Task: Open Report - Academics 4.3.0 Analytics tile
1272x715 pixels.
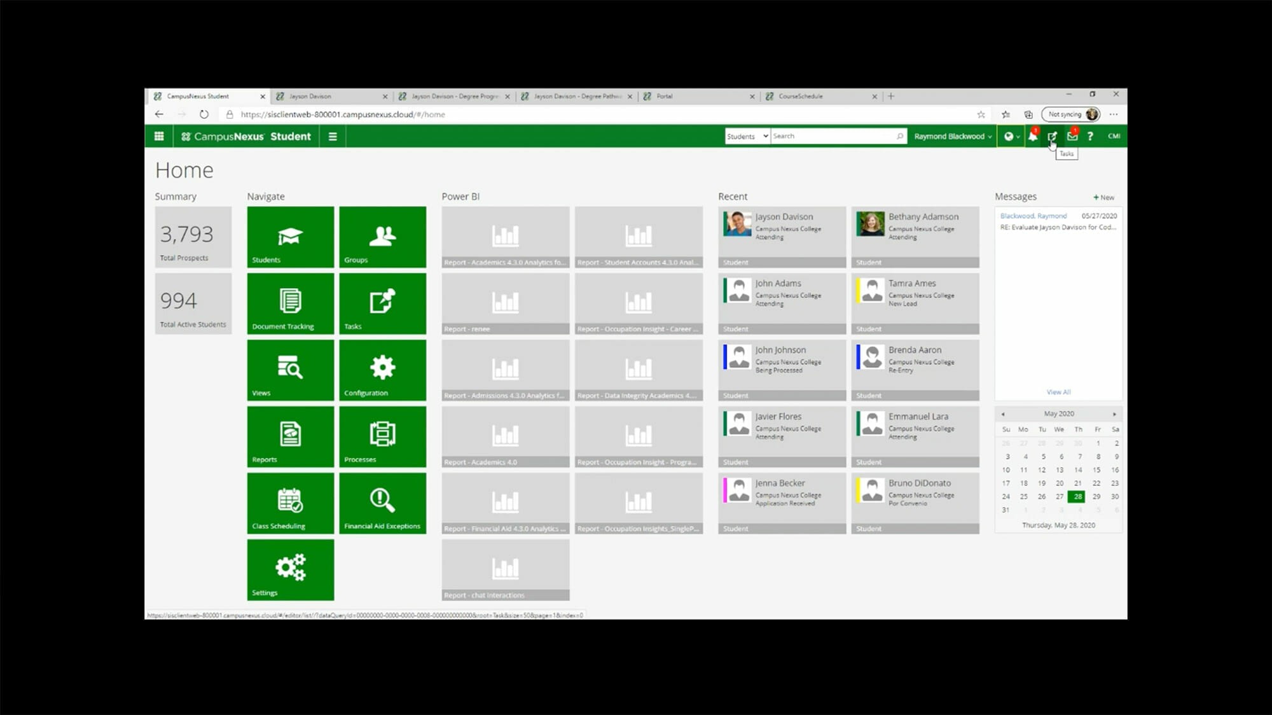Action: [x=506, y=237]
